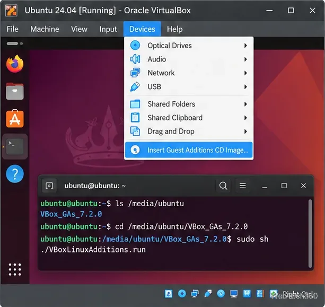Open Ubuntu App Center from dock

pos(15,118)
